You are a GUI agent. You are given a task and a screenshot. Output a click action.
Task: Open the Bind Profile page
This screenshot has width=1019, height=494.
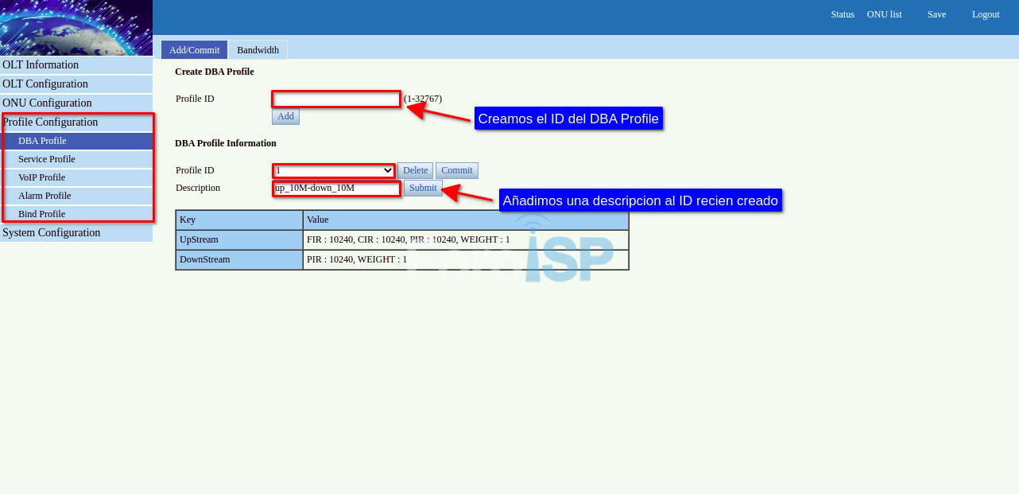pos(41,214)
